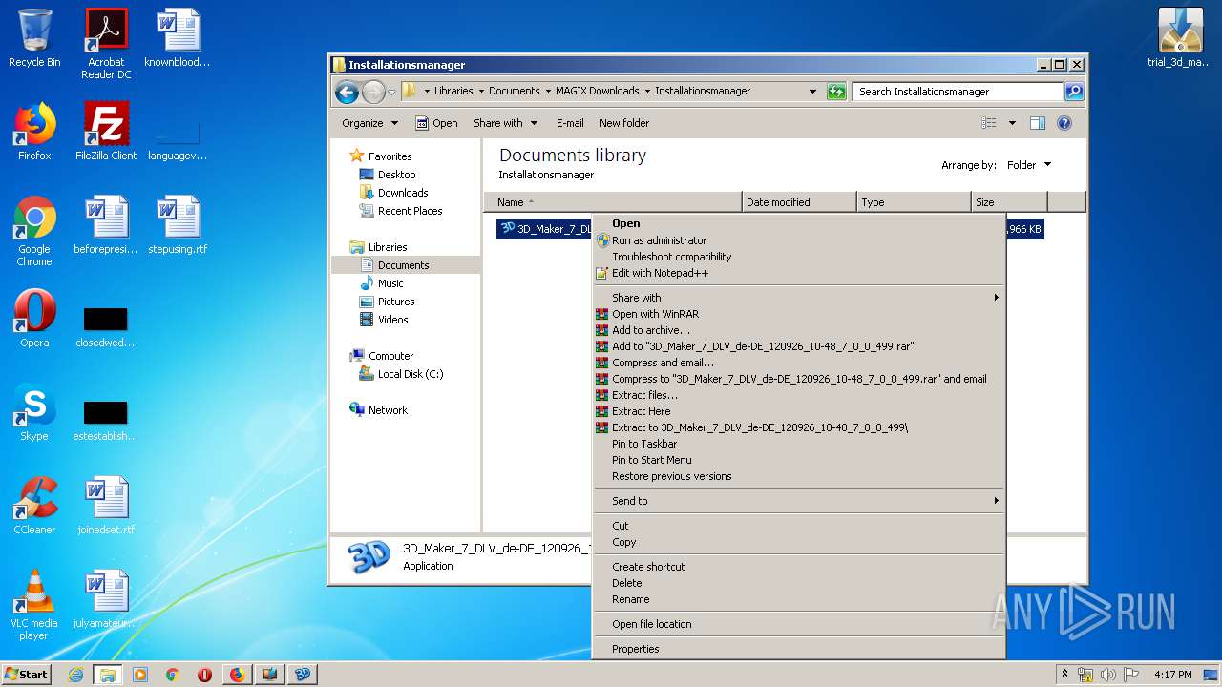Select Downloads in Favorites
The image size is (1222, 687).
(x=393, y=193)
